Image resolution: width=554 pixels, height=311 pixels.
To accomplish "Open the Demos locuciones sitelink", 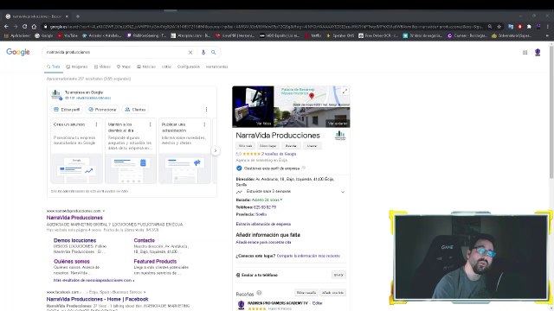I will pos(75,240).
